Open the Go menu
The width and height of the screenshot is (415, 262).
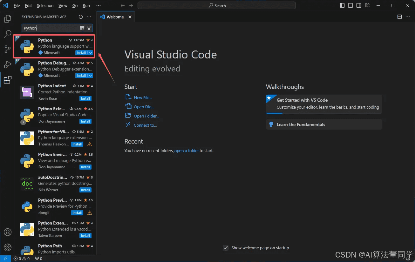pyautogui.click(x=75, y=5)
